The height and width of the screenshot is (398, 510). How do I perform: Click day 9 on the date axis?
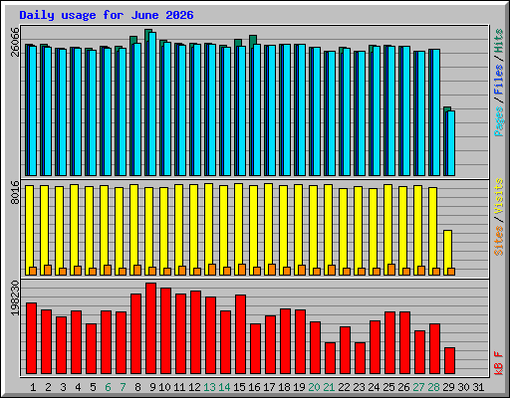(x=152, y=387)
